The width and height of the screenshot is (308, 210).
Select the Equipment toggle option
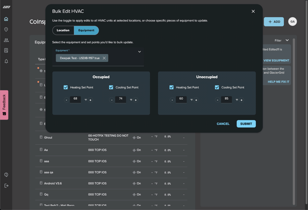pos(86,30)
